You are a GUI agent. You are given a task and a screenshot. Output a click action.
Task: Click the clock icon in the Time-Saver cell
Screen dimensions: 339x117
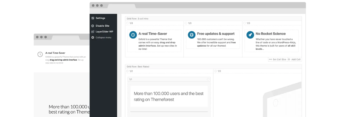click(133, 35)
